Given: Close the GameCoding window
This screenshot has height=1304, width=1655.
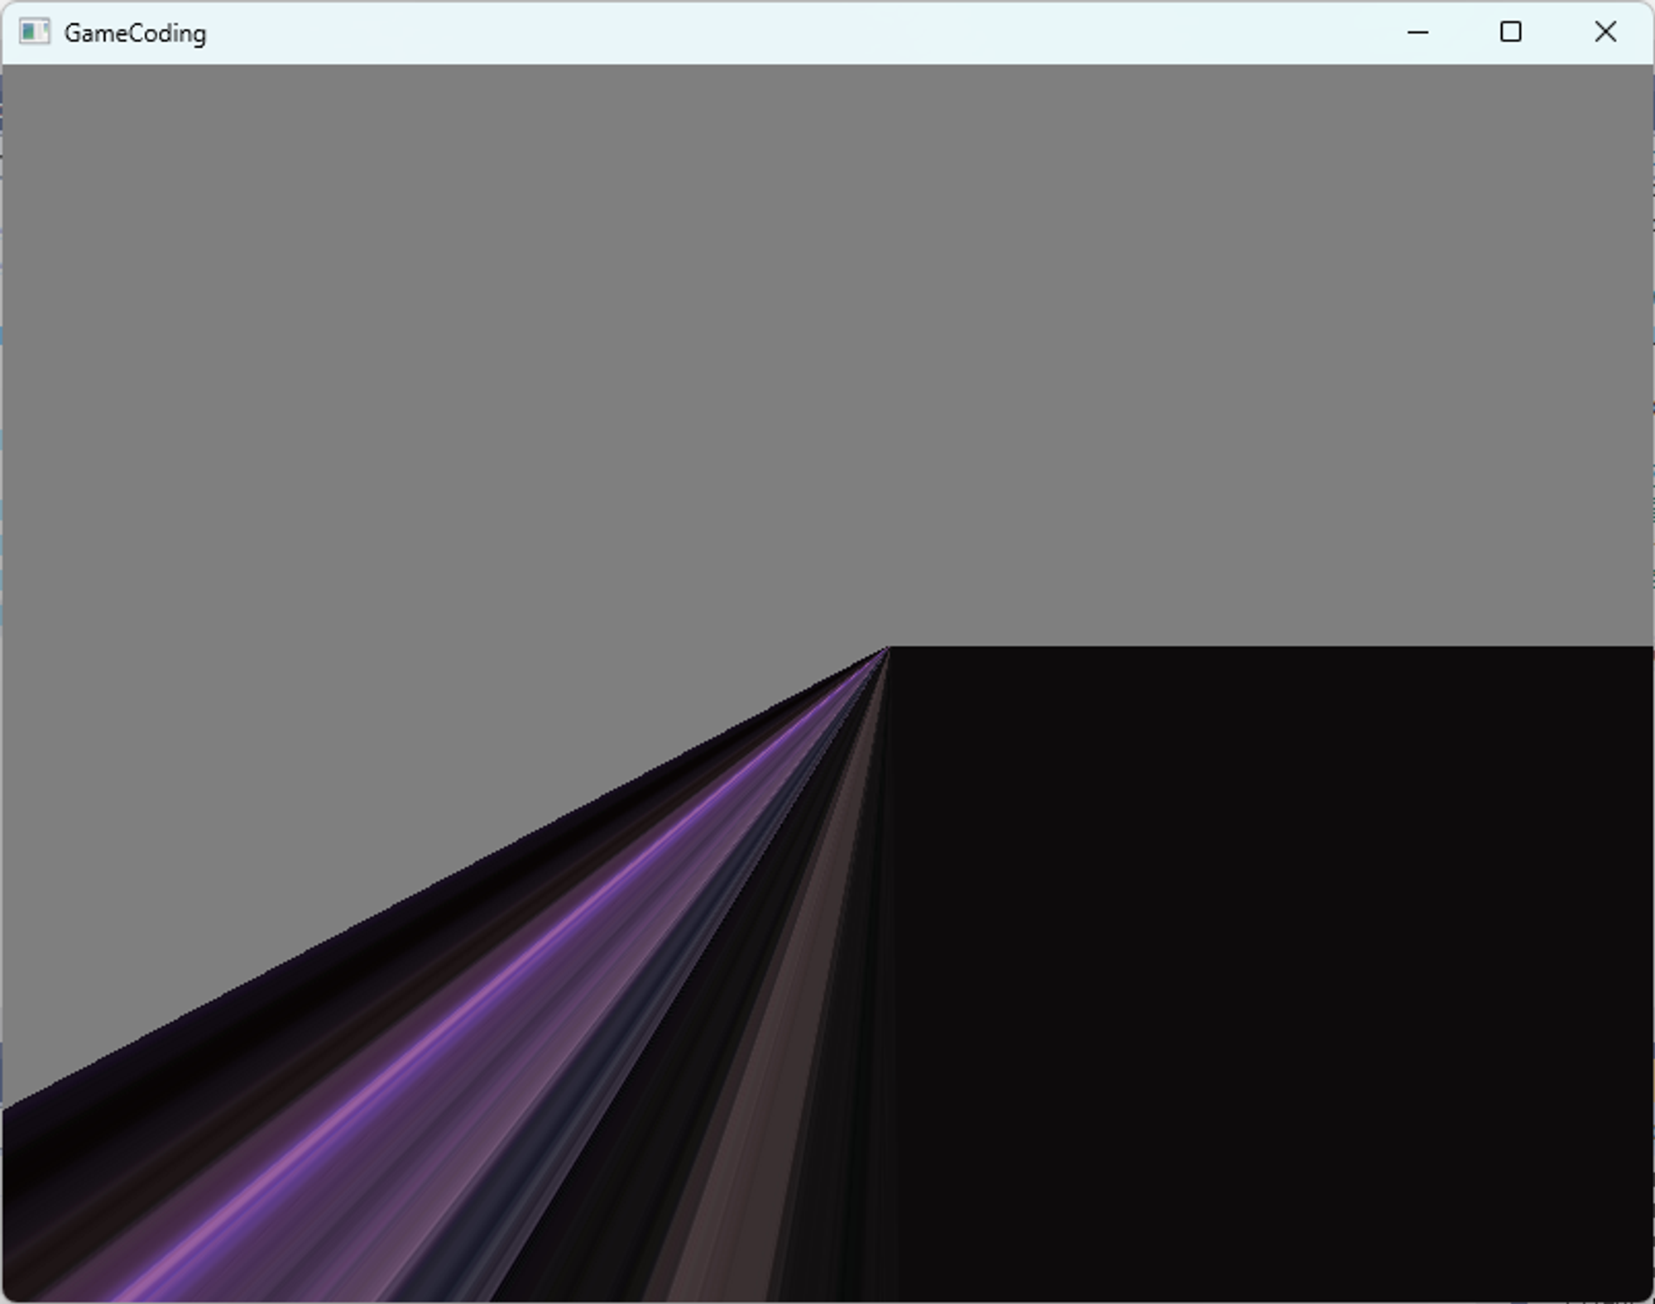Looking at the screenshot, I should tap(1605, 32).
